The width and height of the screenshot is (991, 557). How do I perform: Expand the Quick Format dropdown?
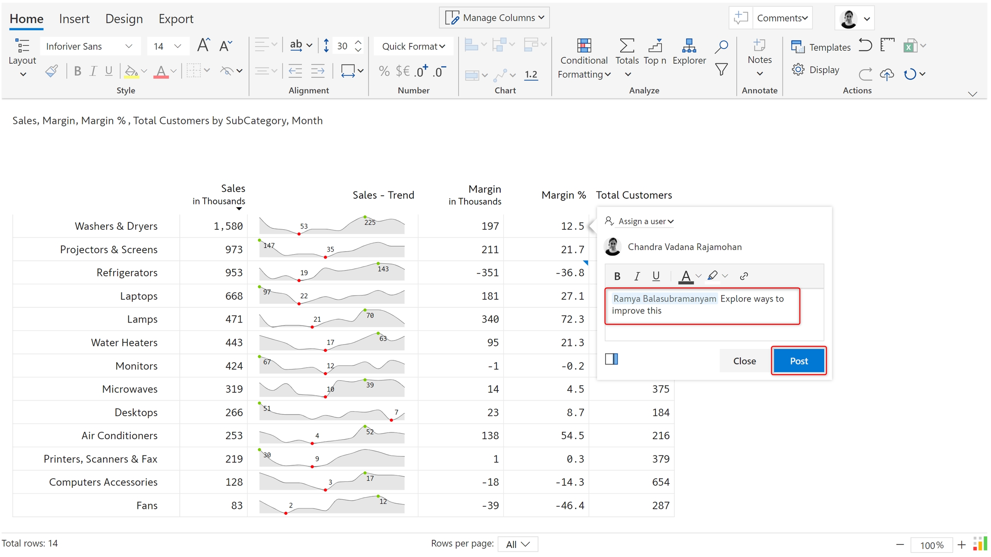(413, 46)
